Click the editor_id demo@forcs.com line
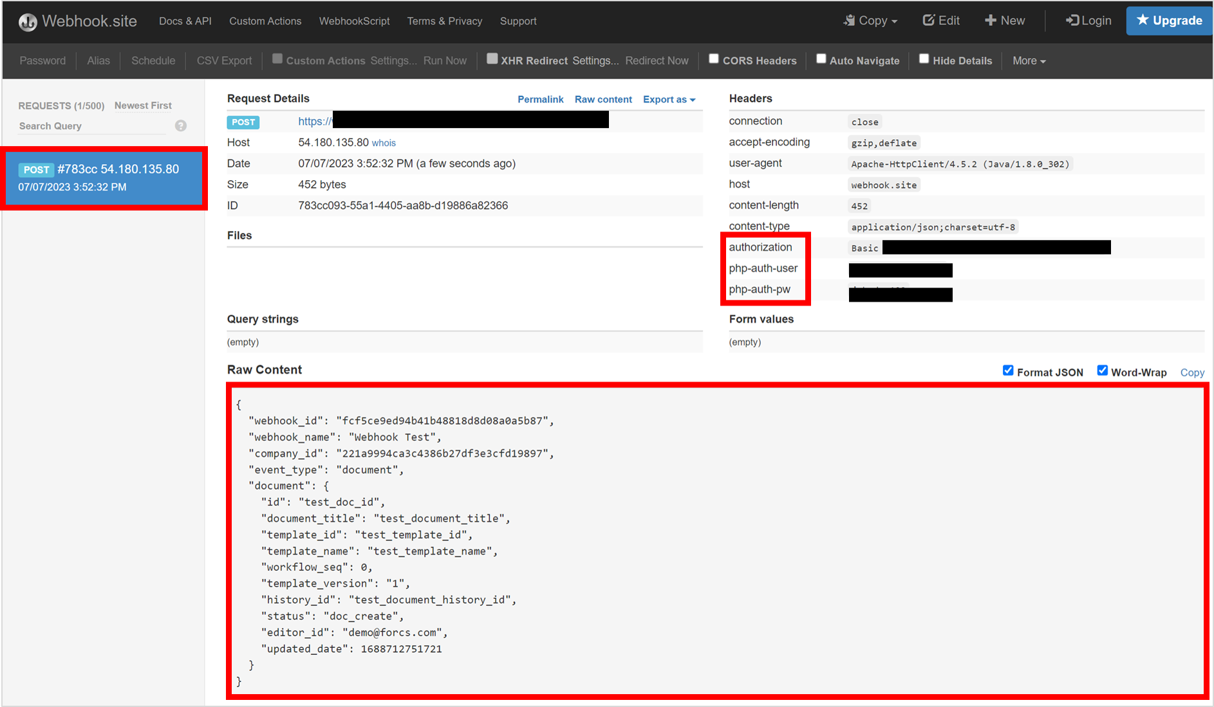 (x=354, y=632)
